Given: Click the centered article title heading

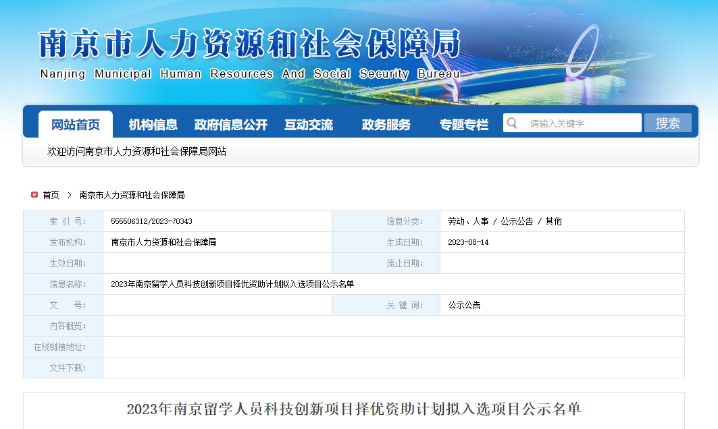Looking at the screenshot, I should coord(353,409).
